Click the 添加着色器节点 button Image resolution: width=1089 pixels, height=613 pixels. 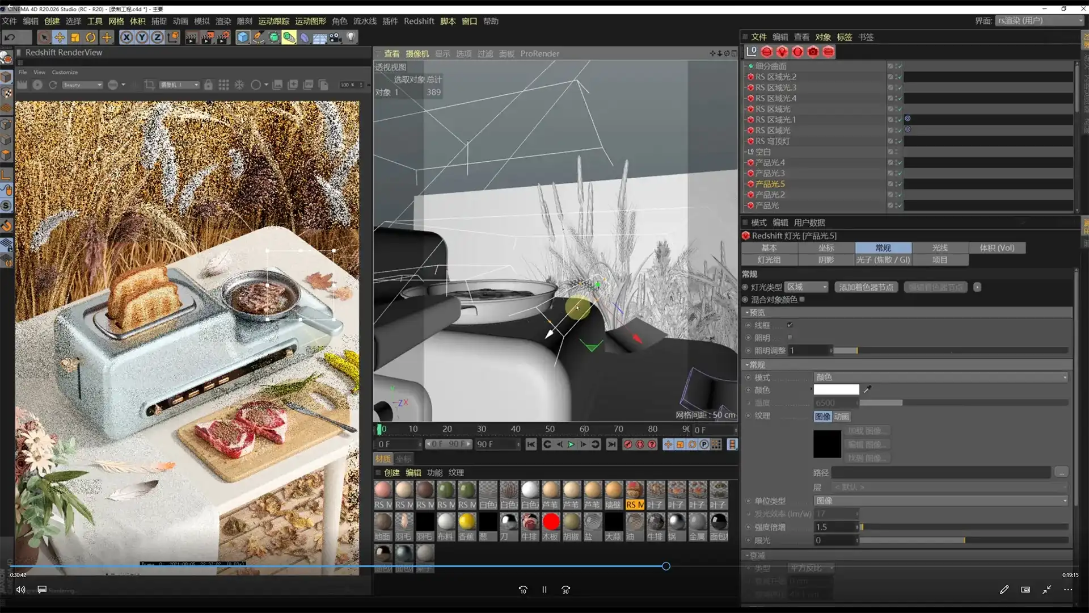(866, 287)
